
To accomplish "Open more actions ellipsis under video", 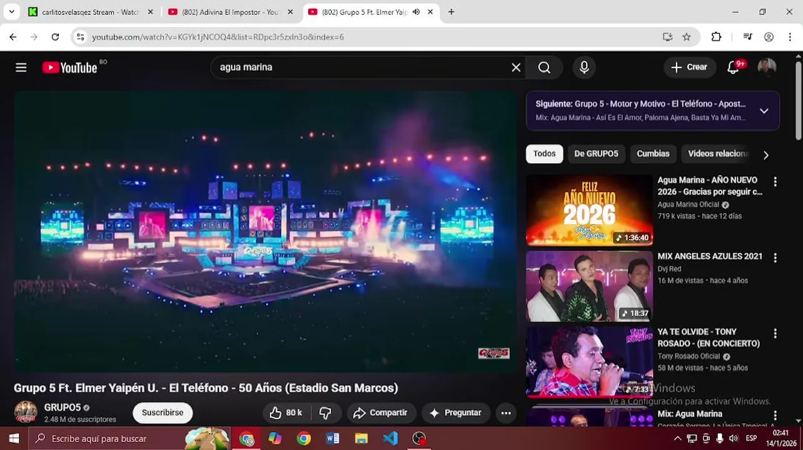I will pos(506,412).
